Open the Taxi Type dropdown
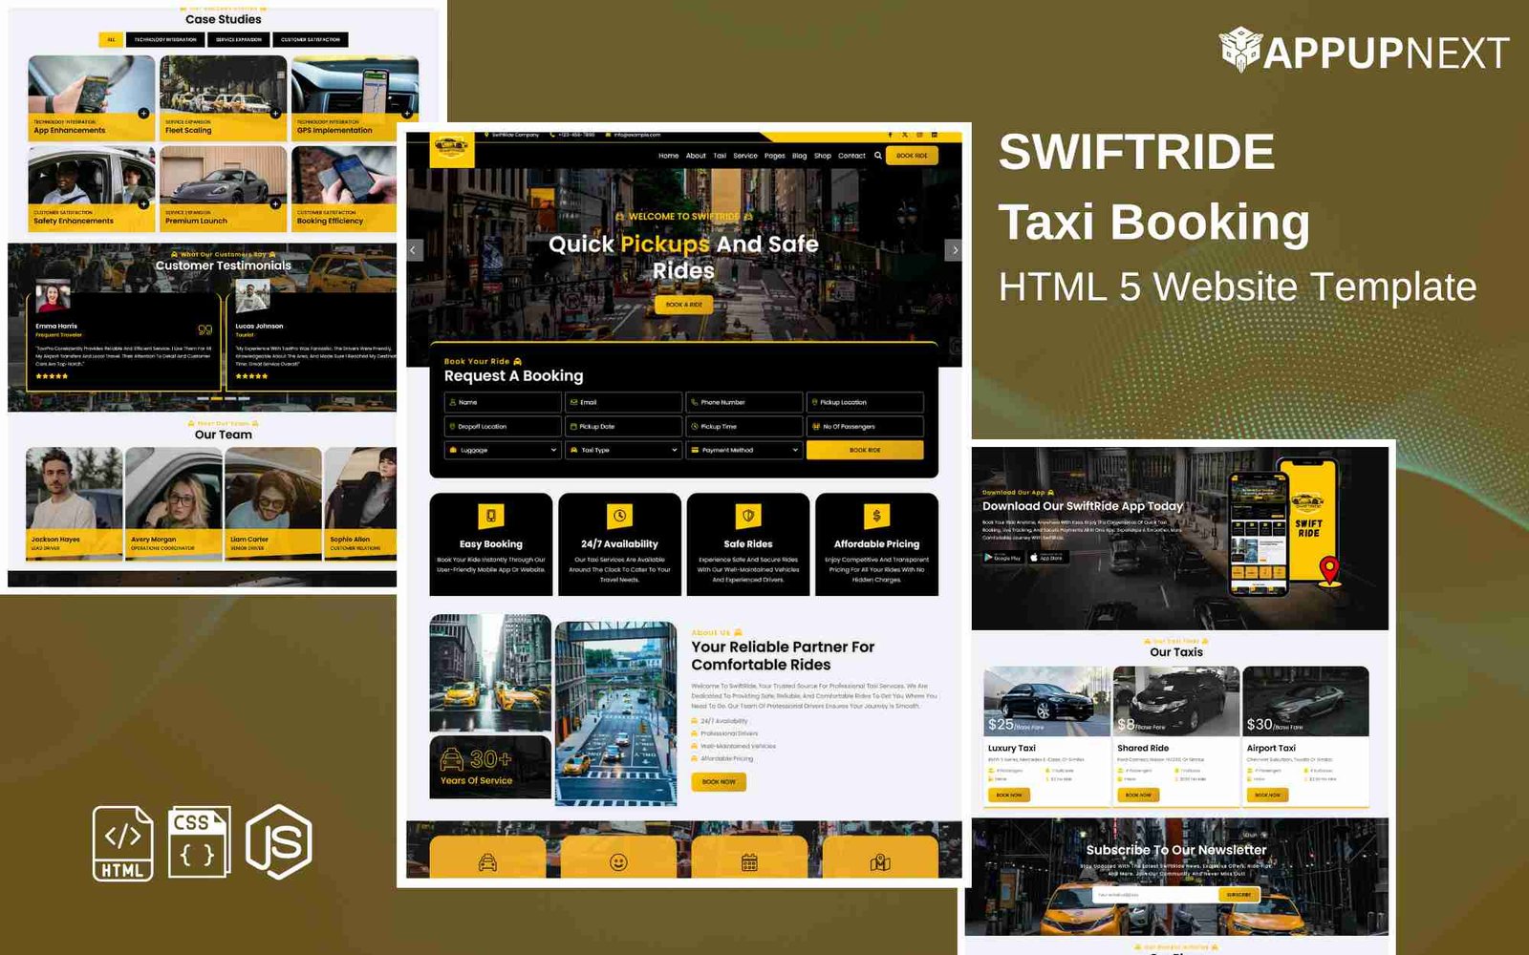The width and height of the screenshot is (1529, 955). point(620,450)
